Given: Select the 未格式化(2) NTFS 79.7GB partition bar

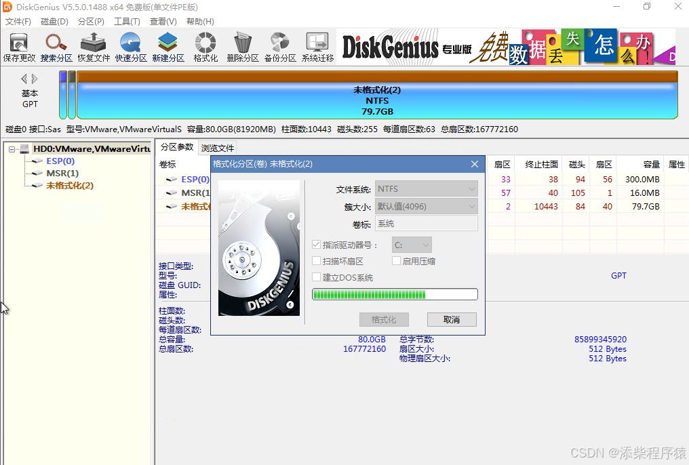Looking at the screenshot, I should (377, 95).
